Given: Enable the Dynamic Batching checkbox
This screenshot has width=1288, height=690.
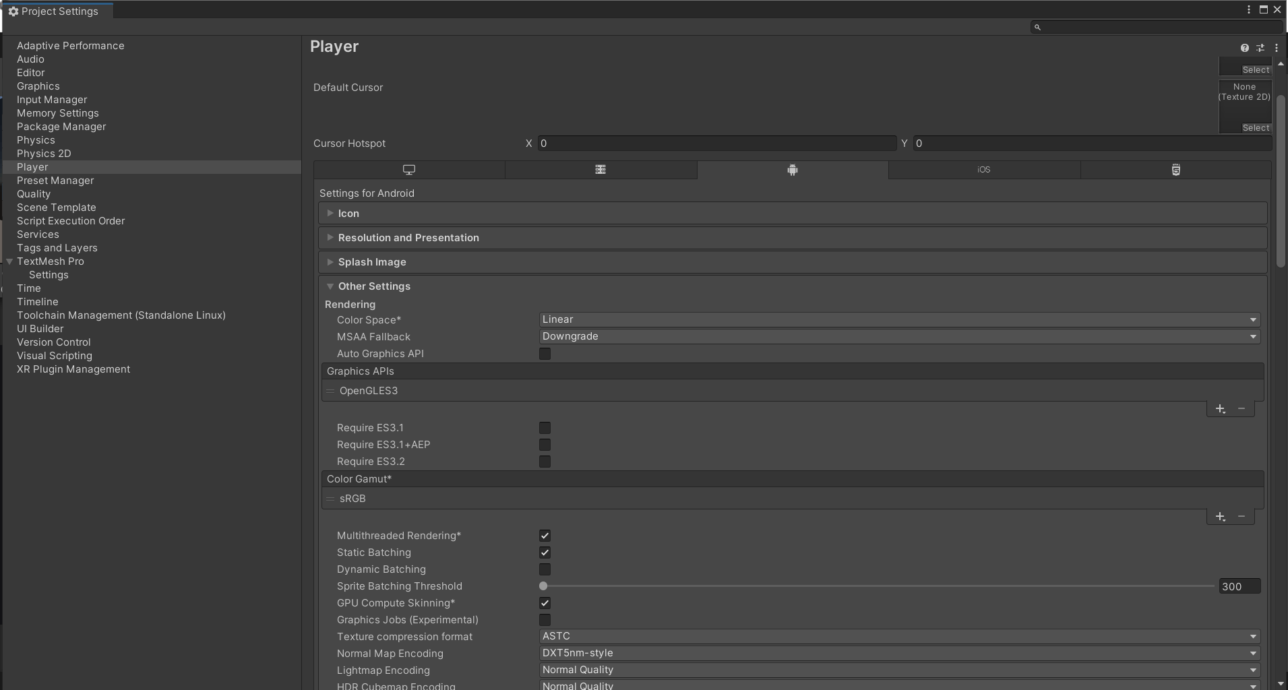Looking at the screenshot, I should (545, 569).
